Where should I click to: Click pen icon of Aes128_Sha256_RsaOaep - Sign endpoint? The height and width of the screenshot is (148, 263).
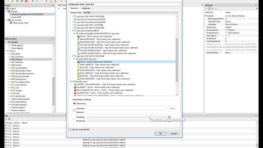coord(78,45)
